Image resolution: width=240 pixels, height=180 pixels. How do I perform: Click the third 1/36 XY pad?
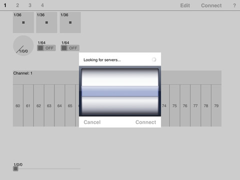[x=70, y=22]
